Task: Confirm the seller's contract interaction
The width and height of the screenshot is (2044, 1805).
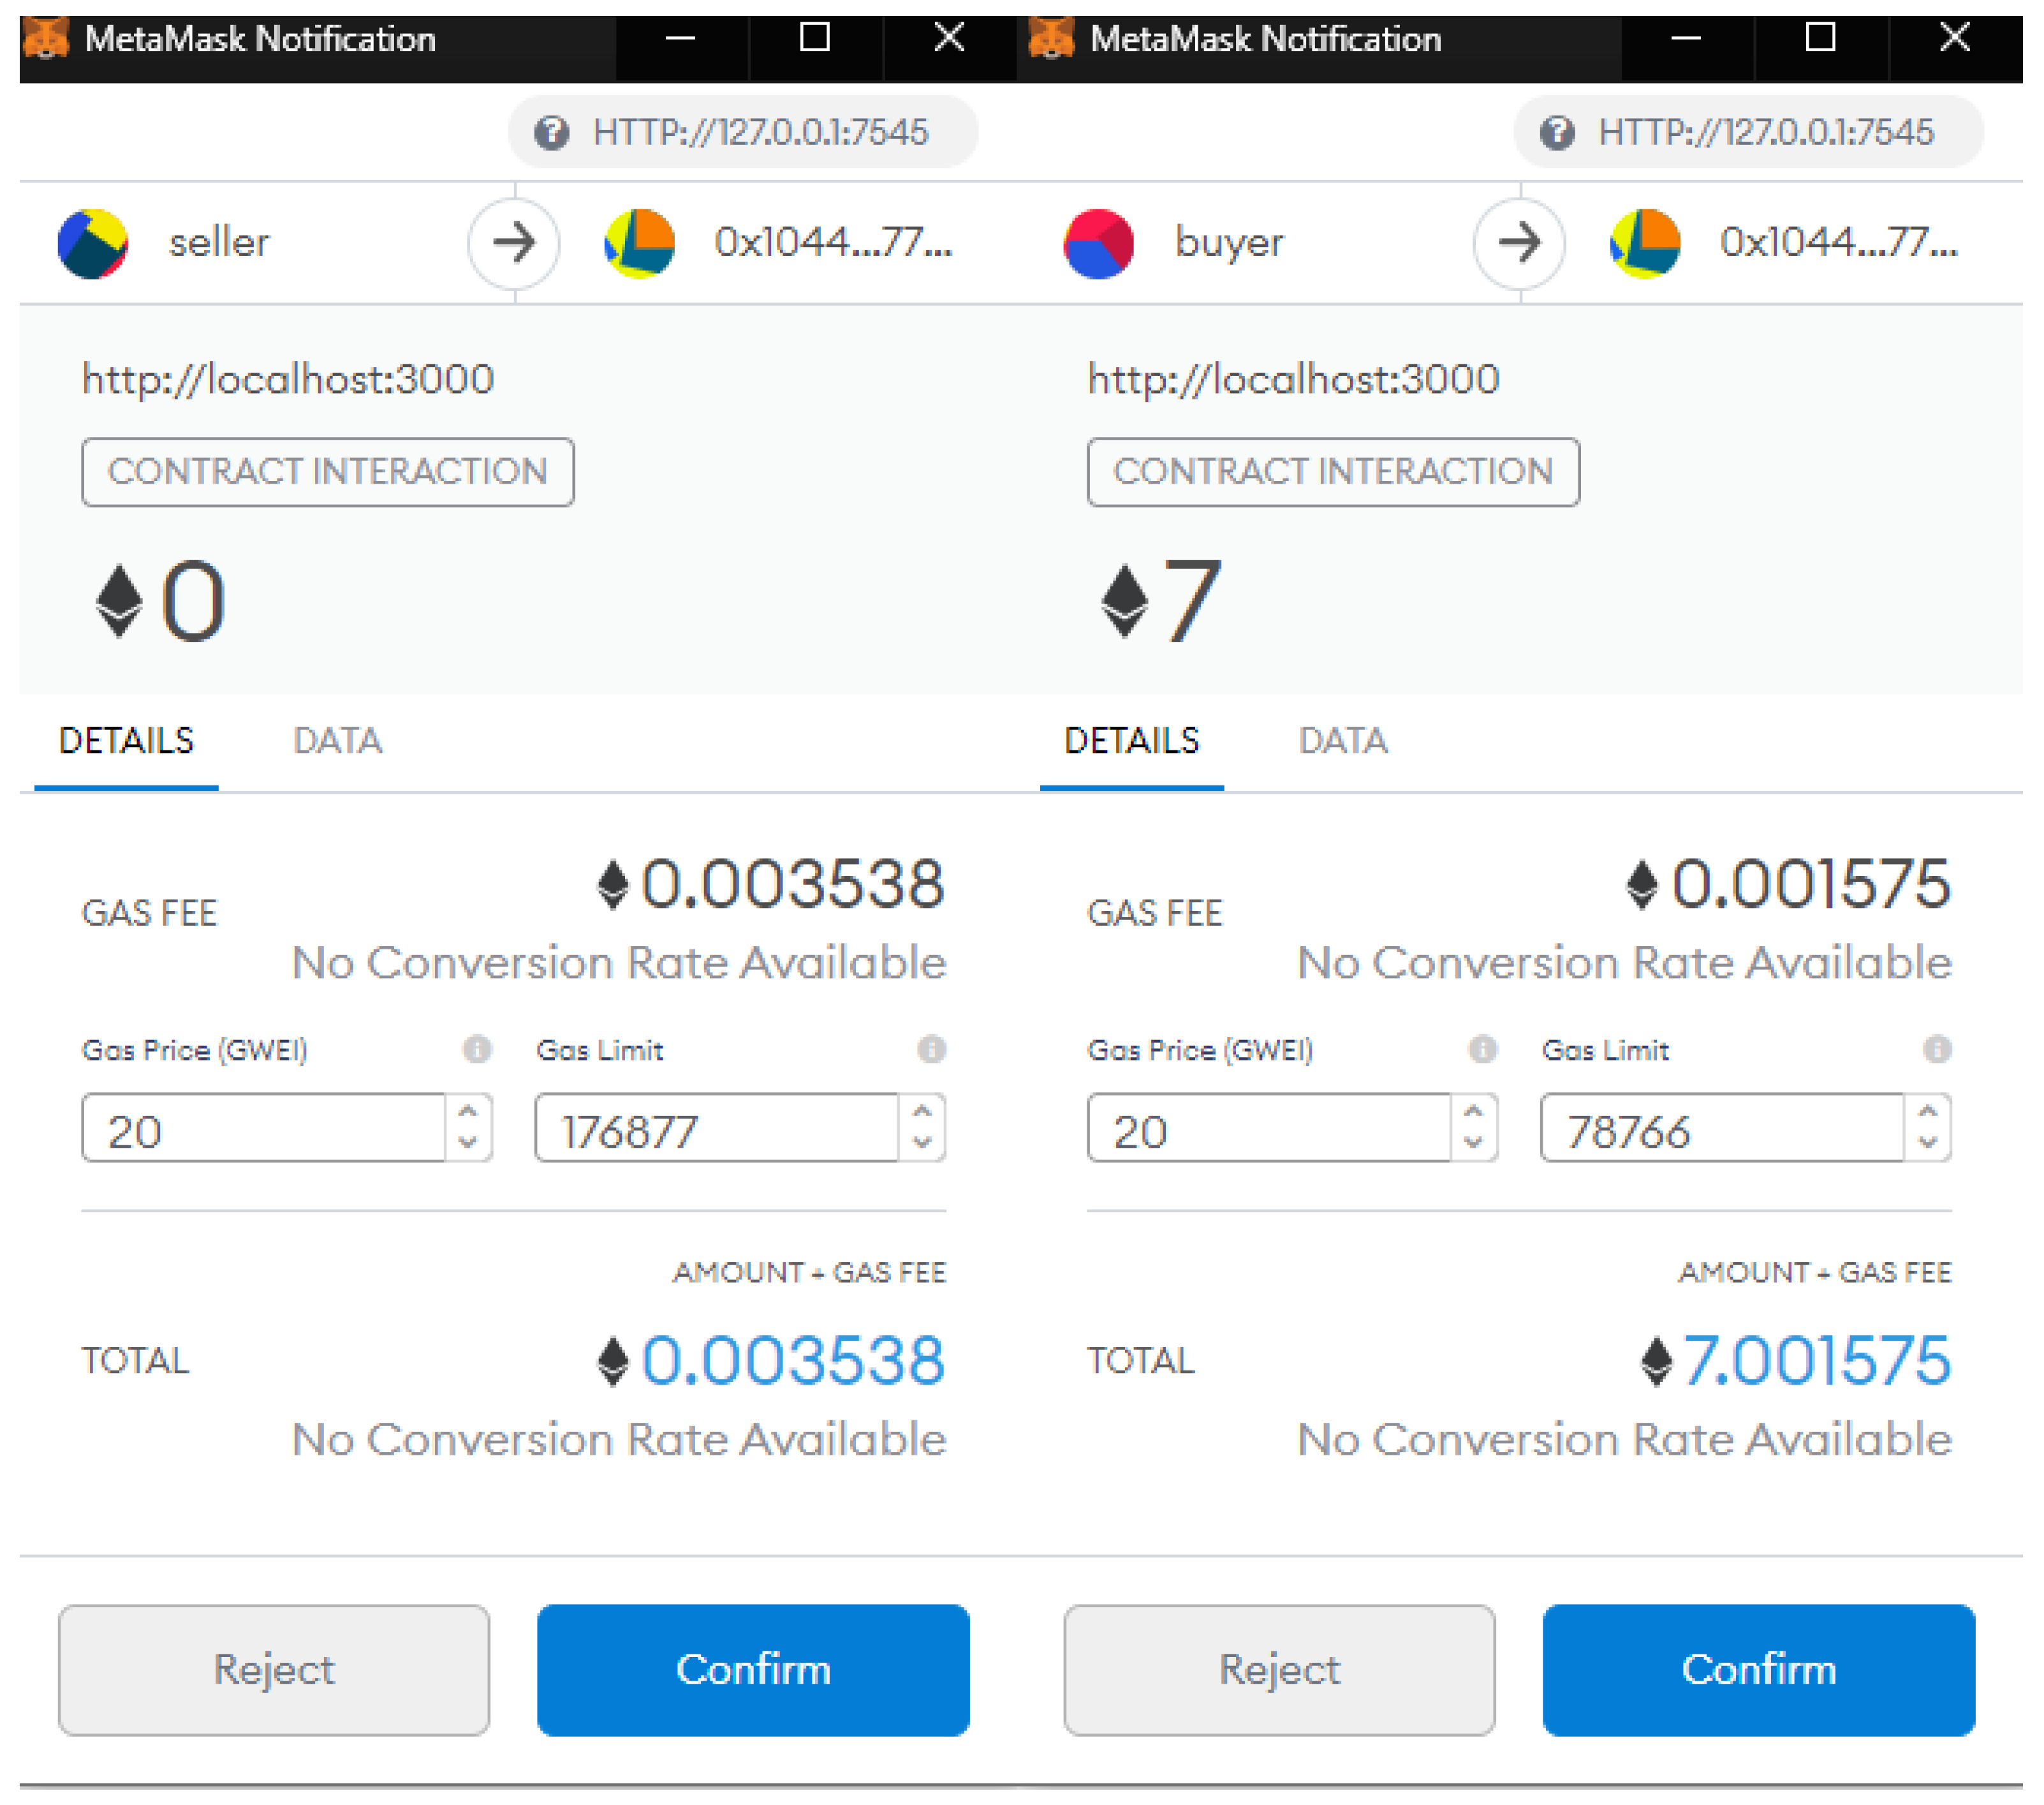Action: [752, 1669]
